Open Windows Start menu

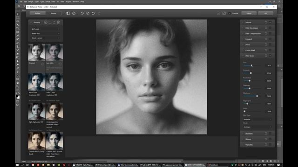(17, 165)
